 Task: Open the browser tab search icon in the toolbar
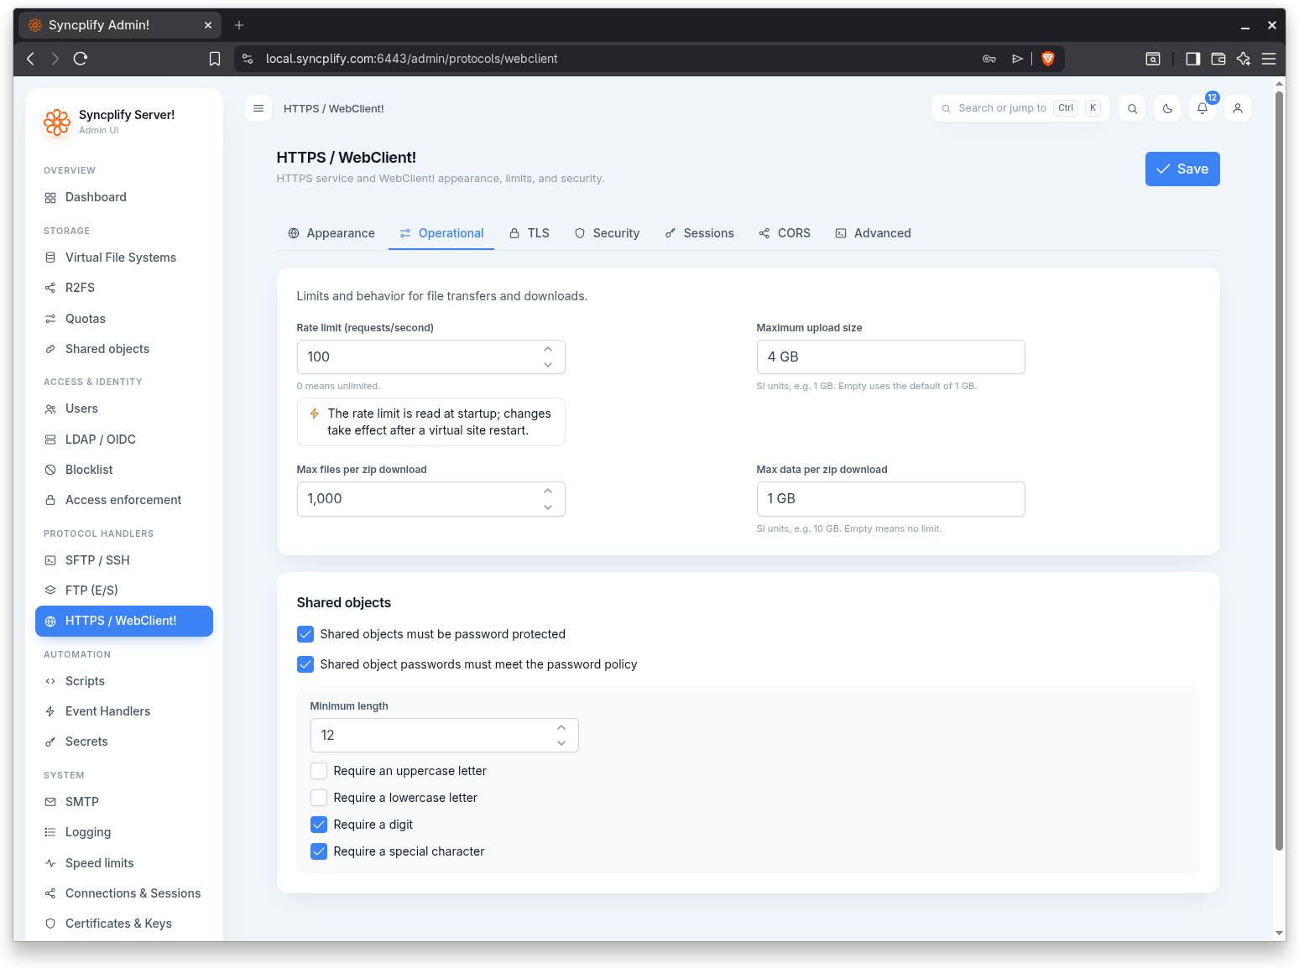[x=1153, y=59]
